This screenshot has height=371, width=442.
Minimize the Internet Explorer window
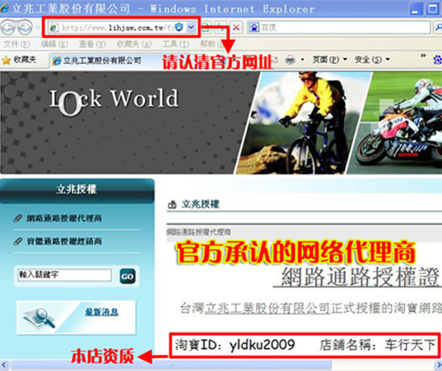click(416, 9)
